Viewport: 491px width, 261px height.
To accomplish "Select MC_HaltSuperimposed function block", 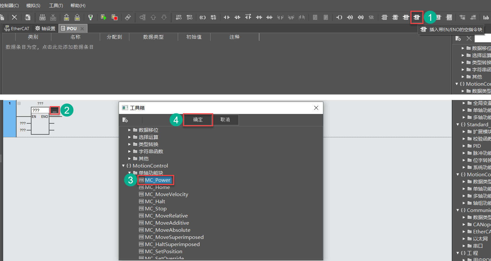I will [172, 244].
